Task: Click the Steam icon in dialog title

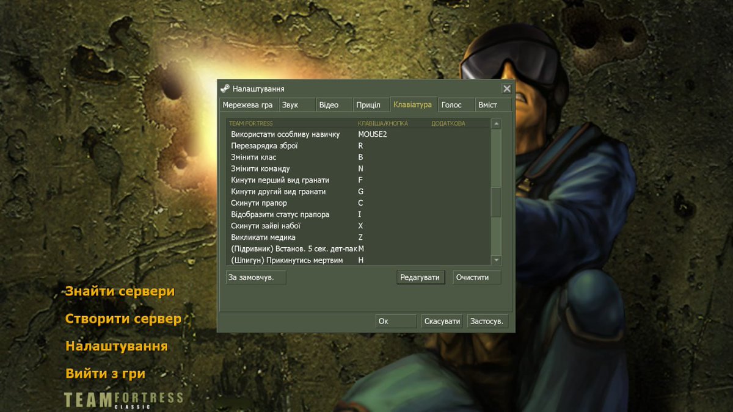Action: pyautogui.click(x=225, y=89)
